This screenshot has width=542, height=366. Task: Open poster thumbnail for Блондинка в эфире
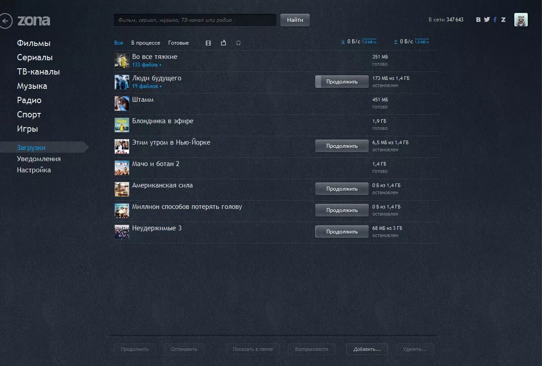[x=122, y=125]
